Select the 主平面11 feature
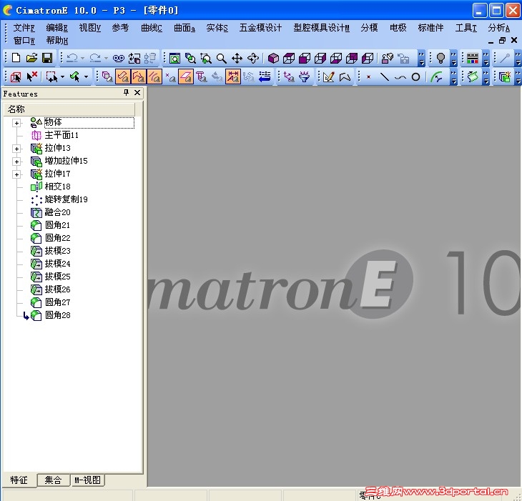 click(x=61, y=135)
